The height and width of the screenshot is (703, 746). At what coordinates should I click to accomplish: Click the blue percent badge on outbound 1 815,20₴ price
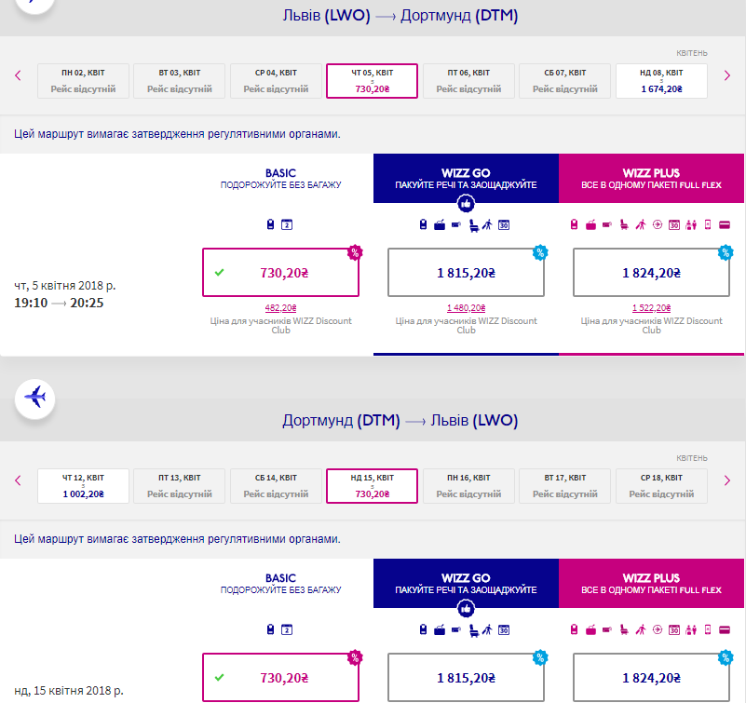540,252
